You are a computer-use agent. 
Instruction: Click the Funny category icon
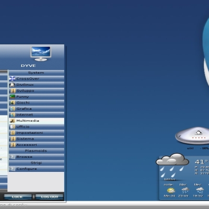coord(13,97)
